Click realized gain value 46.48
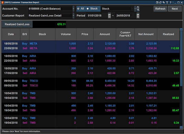The width and height of the screenshot is (184, 134). [175, 86]
